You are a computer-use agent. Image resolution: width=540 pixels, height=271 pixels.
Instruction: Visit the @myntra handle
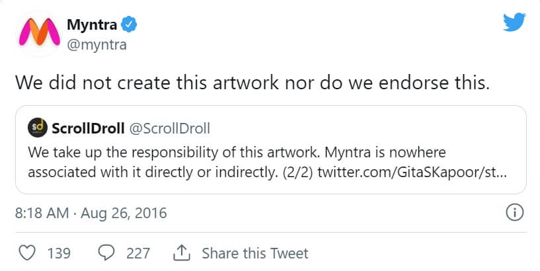coord(96,44)
